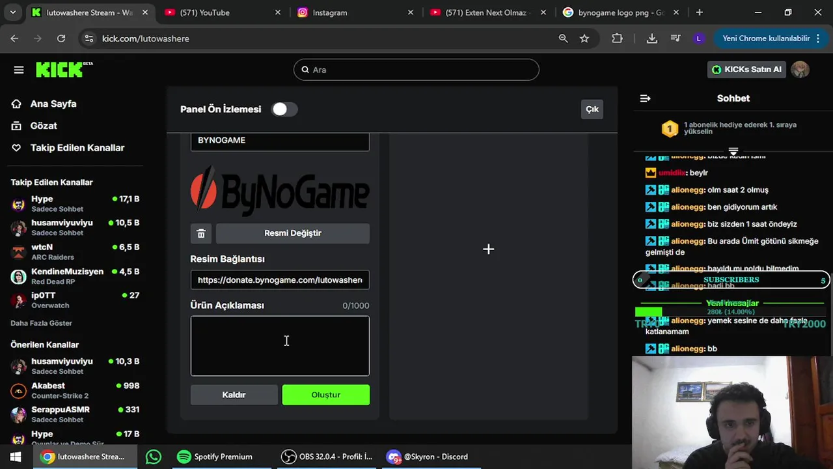Switch to bynogame logo png Google tab
Screen dimensions: 833x469
620,12
